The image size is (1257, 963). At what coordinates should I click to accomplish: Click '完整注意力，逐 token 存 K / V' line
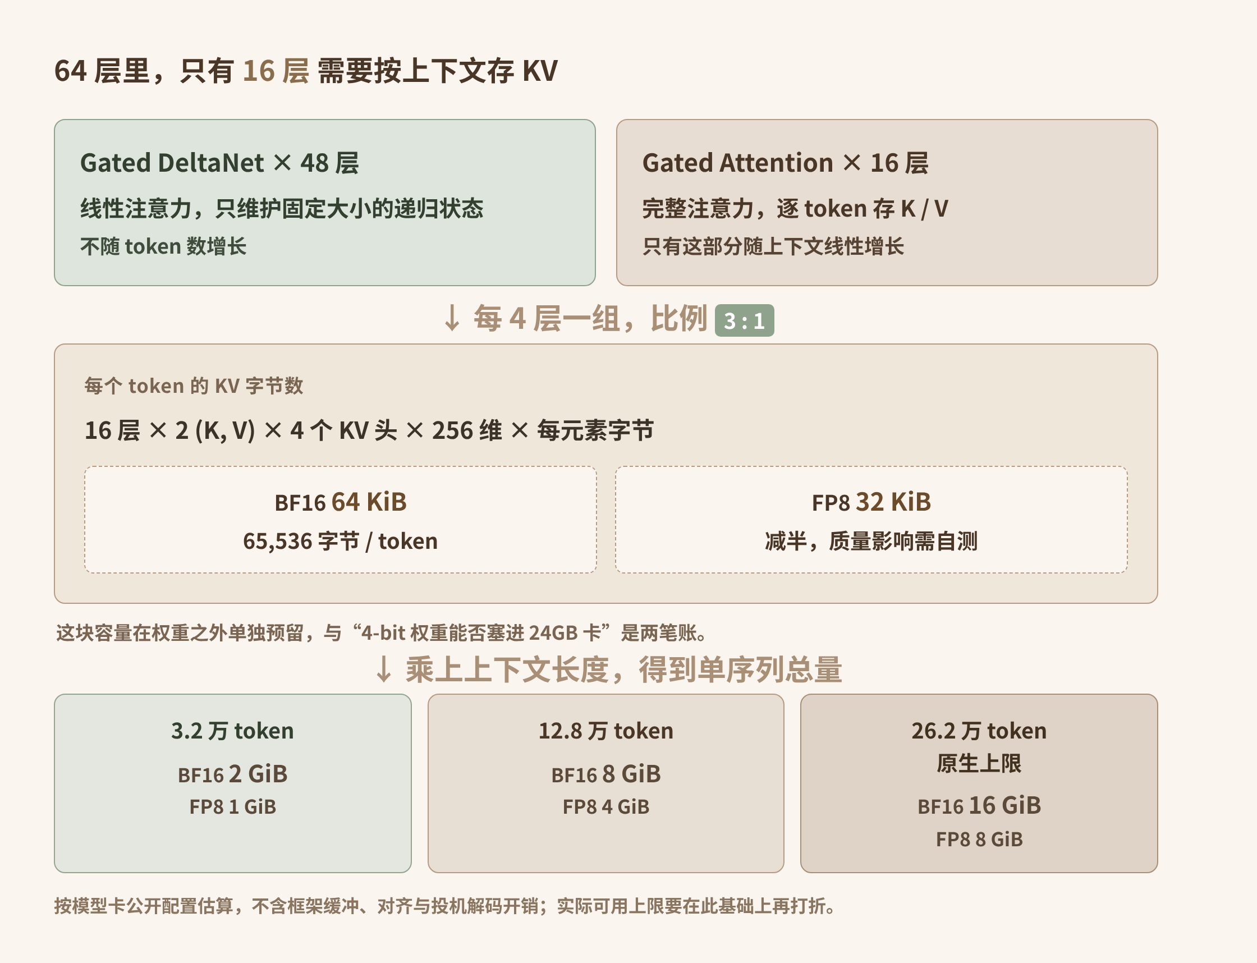[795, 208]
